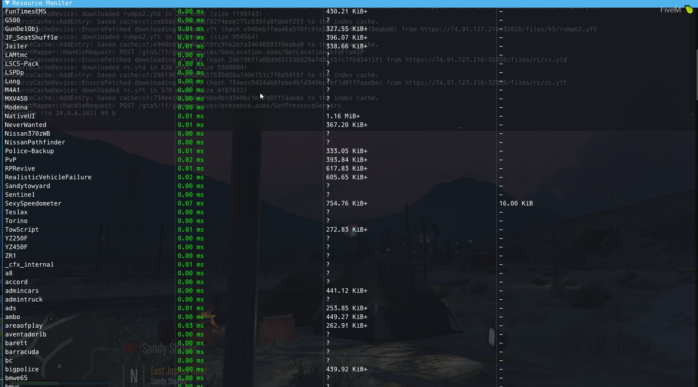Select the aventadorlb resource name
The height and width of the screenshot is (387, 698).
point(25,334)
